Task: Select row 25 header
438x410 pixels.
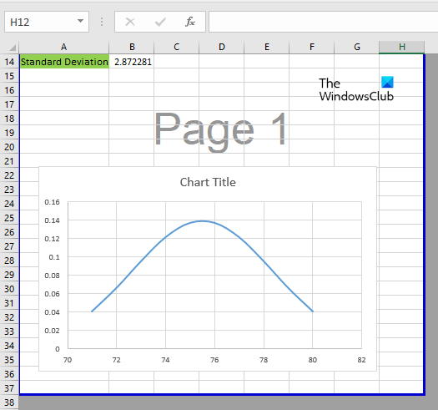Action: (x=9, y=218)
